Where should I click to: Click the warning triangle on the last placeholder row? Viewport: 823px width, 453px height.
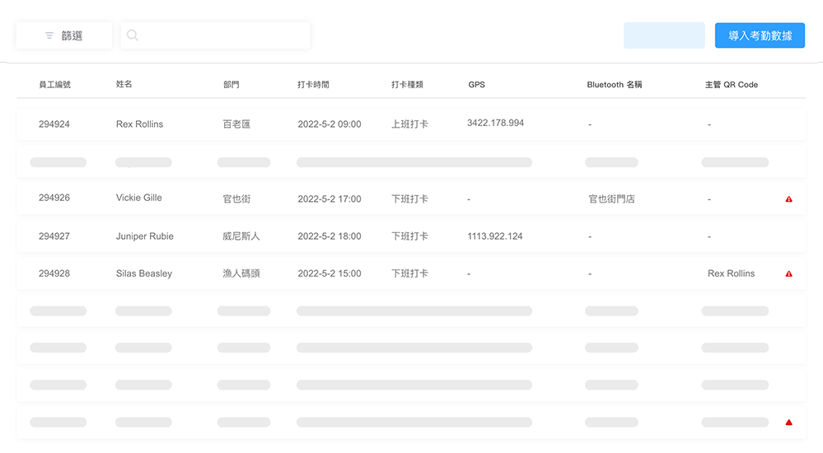[788, 422]
